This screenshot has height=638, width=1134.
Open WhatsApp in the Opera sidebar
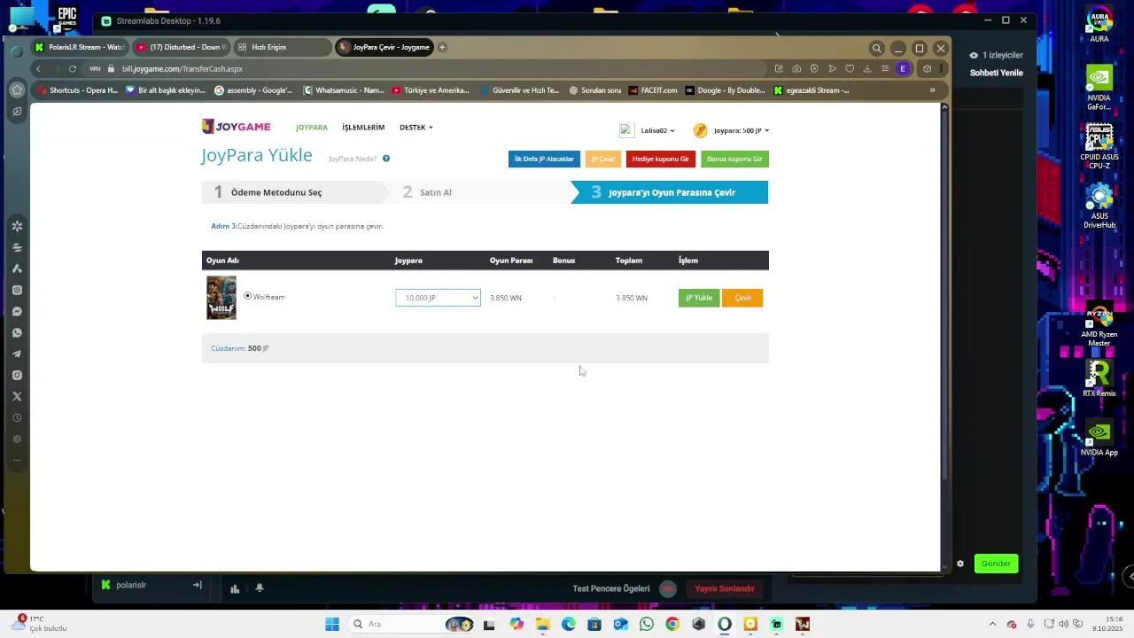(17, 333)
